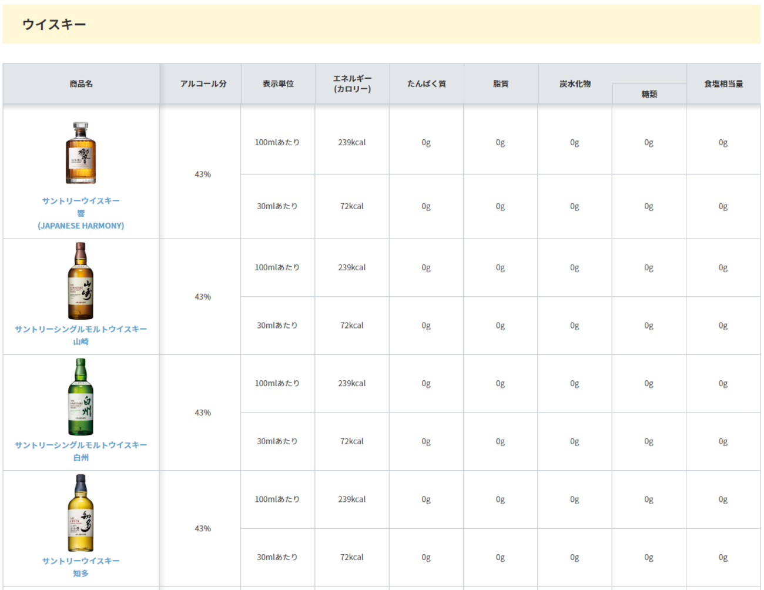The height and width of the screenshot is (590, 764).
Task: Click the 糖類 sub-column header
Action: point(649,94)
